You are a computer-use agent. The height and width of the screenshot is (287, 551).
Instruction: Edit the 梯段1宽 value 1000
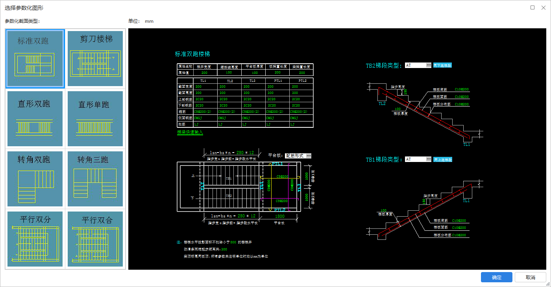click(x=307, y=176)
